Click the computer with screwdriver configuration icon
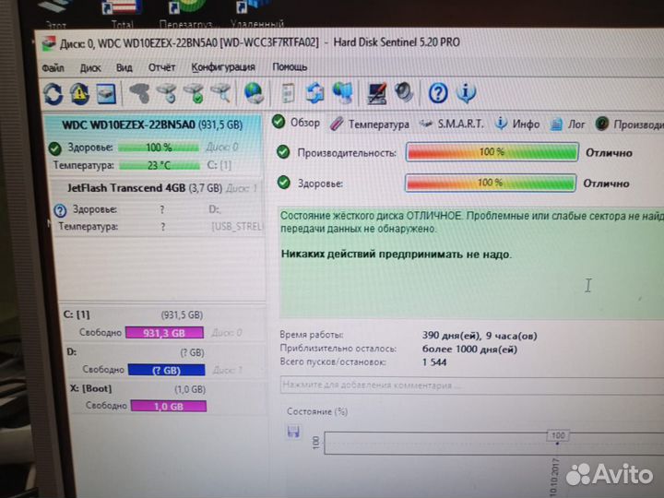664x498 pixels. (x=376, y=93)
